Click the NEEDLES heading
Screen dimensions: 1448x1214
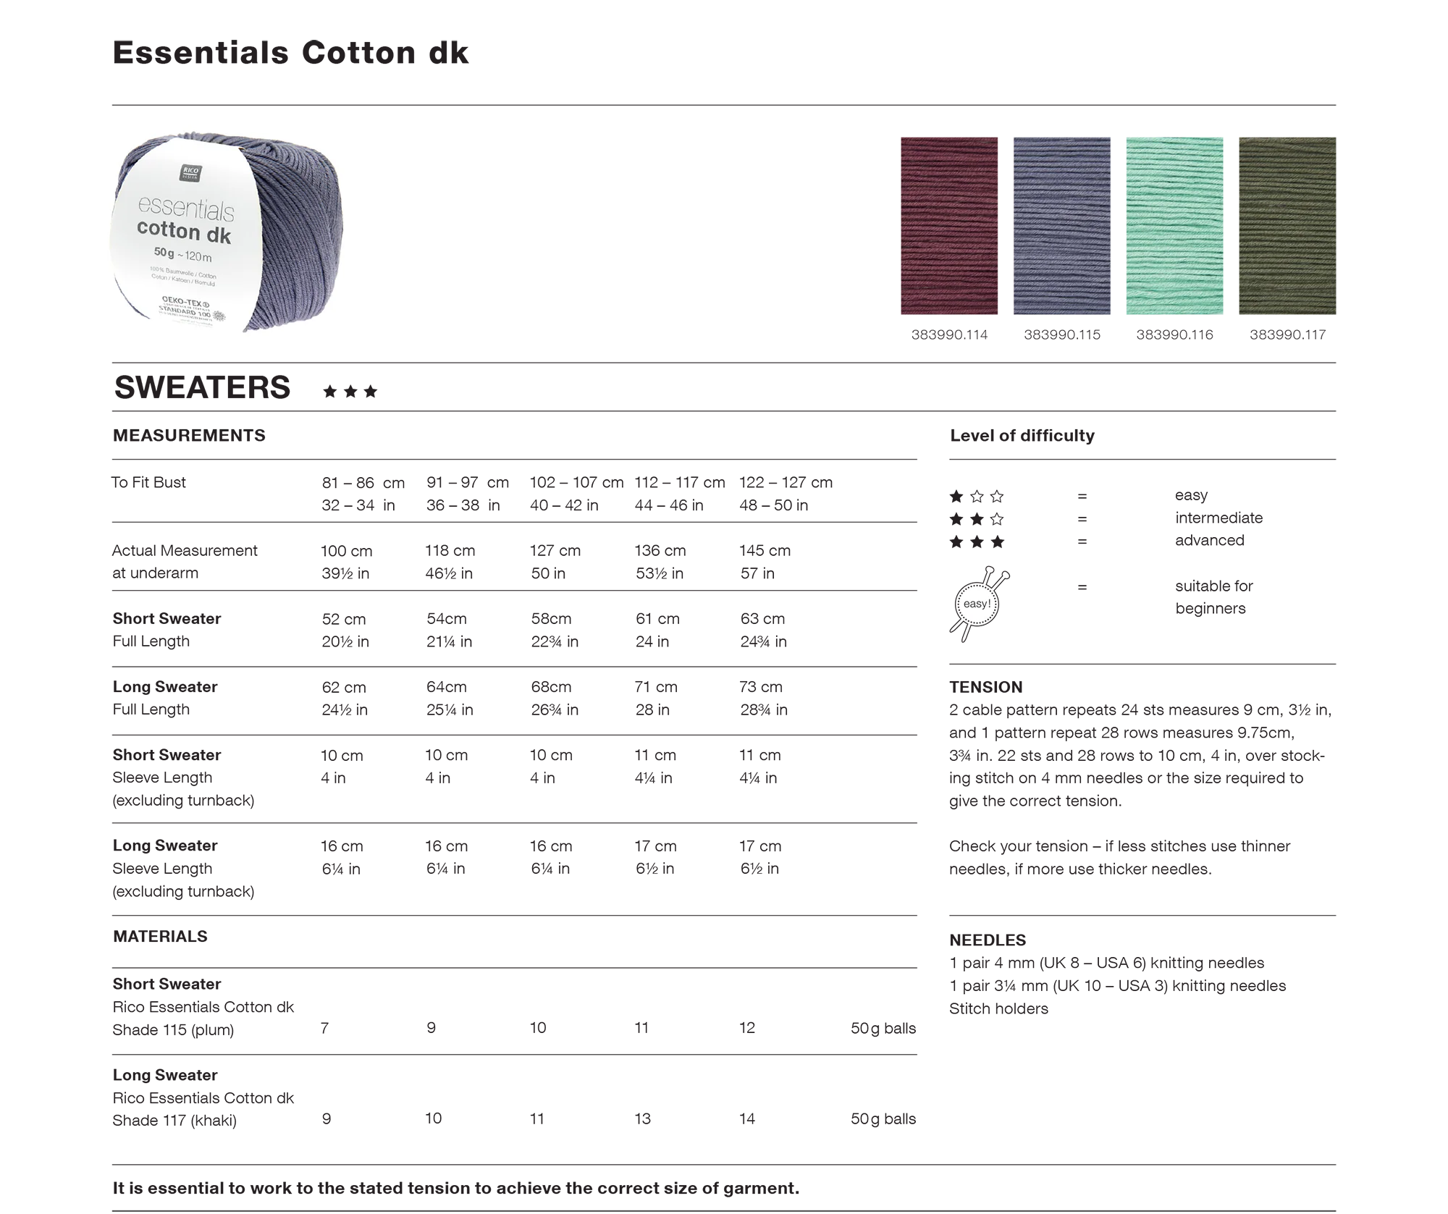(988, 940)
